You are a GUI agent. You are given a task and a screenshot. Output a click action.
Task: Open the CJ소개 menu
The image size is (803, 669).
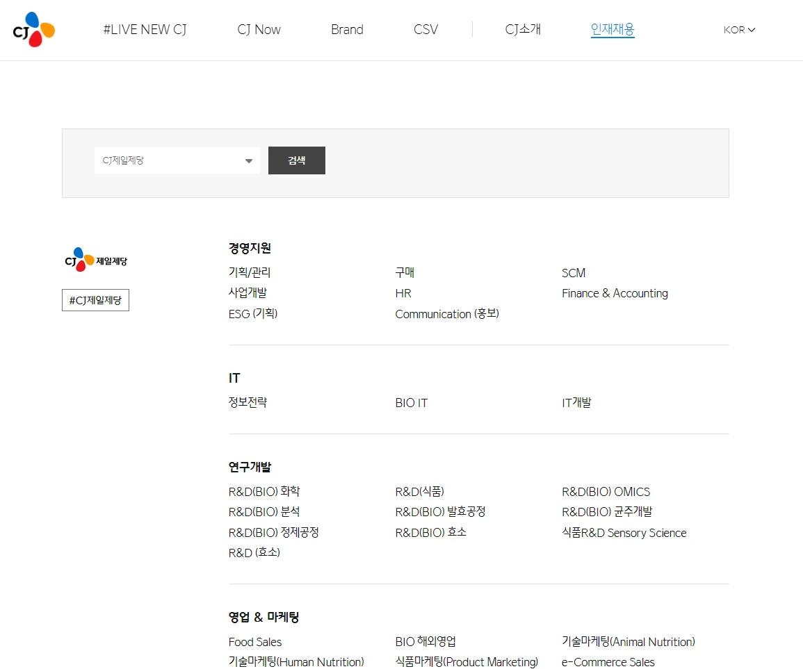[x=523, y=30]
